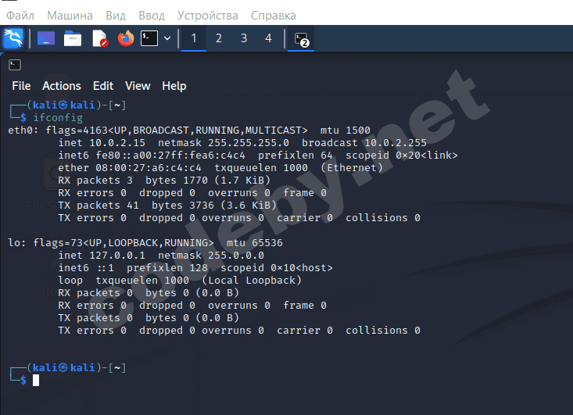Click the inet6 fe80::a00:27ff:fea6:c4c4 text
Viewport: 573px width, 415px height.
coord(152,156)
